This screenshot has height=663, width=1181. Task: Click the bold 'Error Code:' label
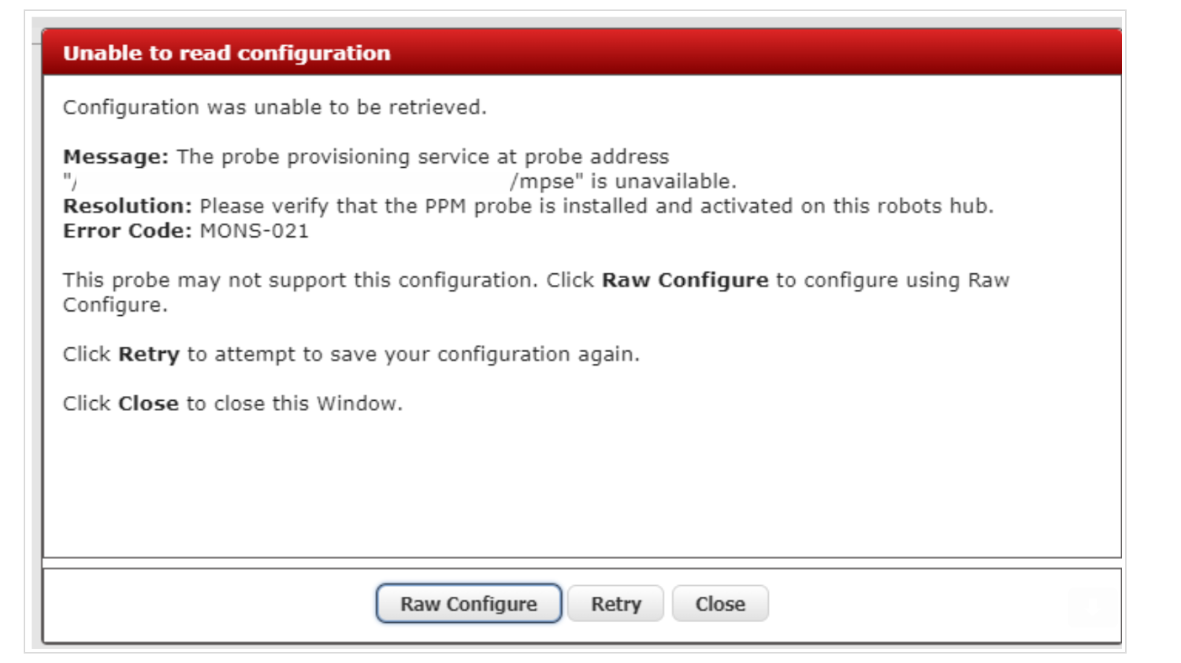(x=128, y=231)
